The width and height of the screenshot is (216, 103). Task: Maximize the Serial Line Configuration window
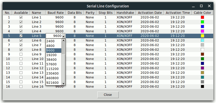[x=201, y=6]
